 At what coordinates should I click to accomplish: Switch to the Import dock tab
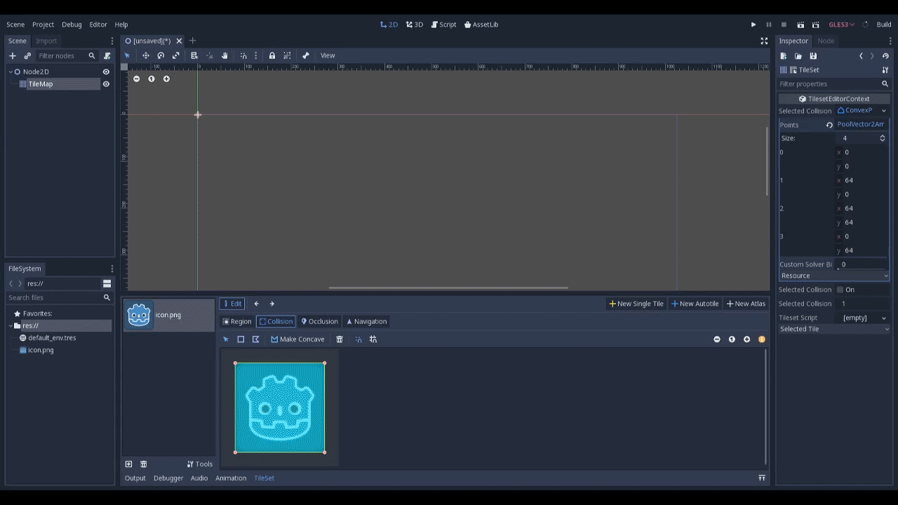click(46, 41)
